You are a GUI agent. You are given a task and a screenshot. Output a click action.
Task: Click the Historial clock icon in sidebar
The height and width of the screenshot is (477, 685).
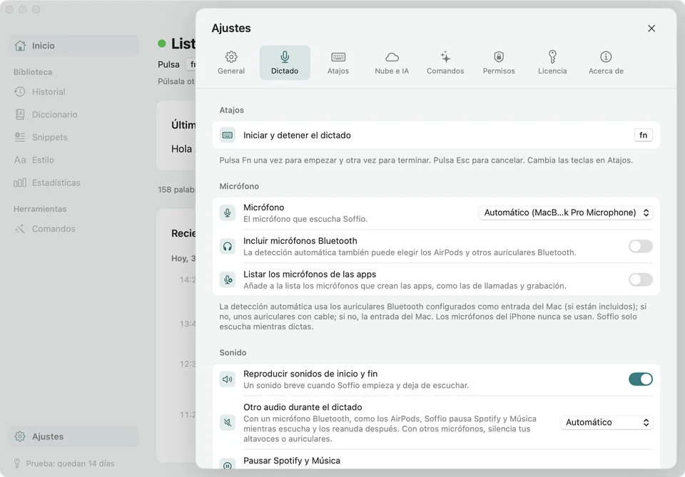tap(20, 92)
